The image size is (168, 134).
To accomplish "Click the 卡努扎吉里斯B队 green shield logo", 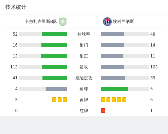I will tap(63, 22).
